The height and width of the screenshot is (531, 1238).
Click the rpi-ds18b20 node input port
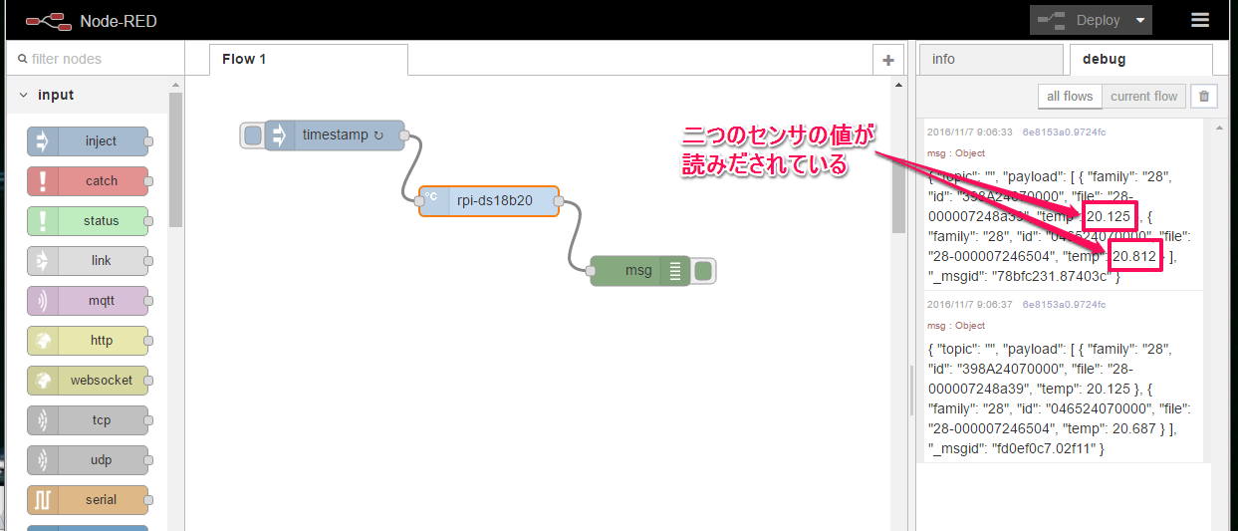(x=419, y=200)
